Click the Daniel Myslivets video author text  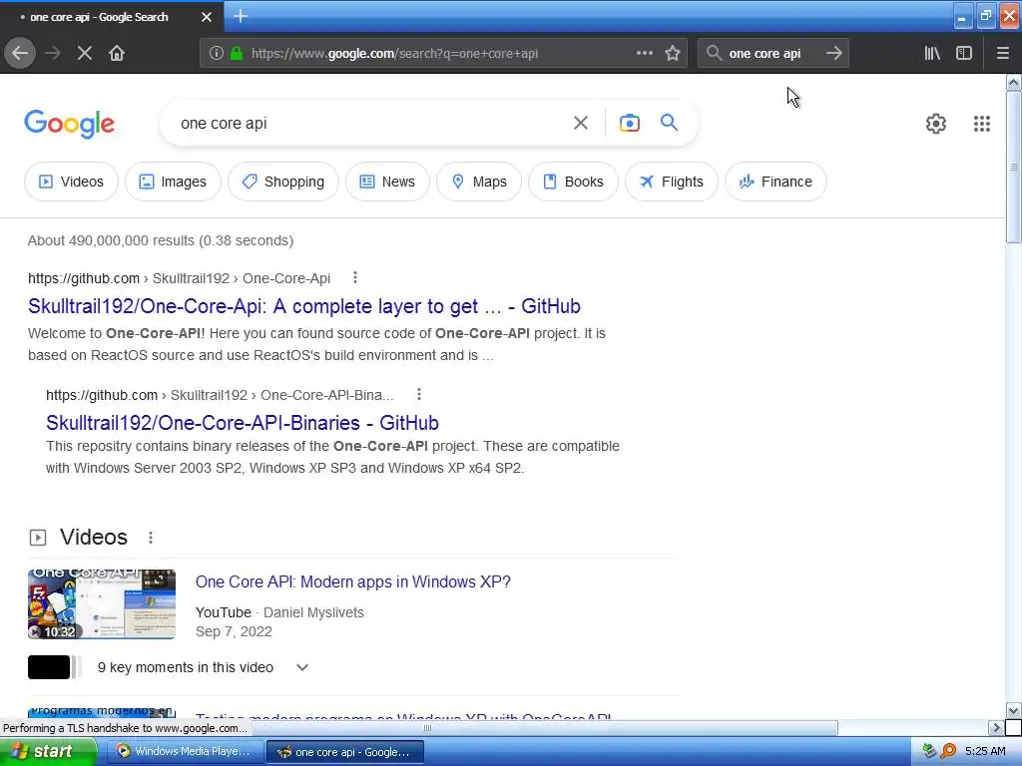click(x=313, y=612)
